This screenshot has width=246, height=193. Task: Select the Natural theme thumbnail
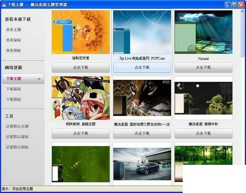[x=203, y=32]
